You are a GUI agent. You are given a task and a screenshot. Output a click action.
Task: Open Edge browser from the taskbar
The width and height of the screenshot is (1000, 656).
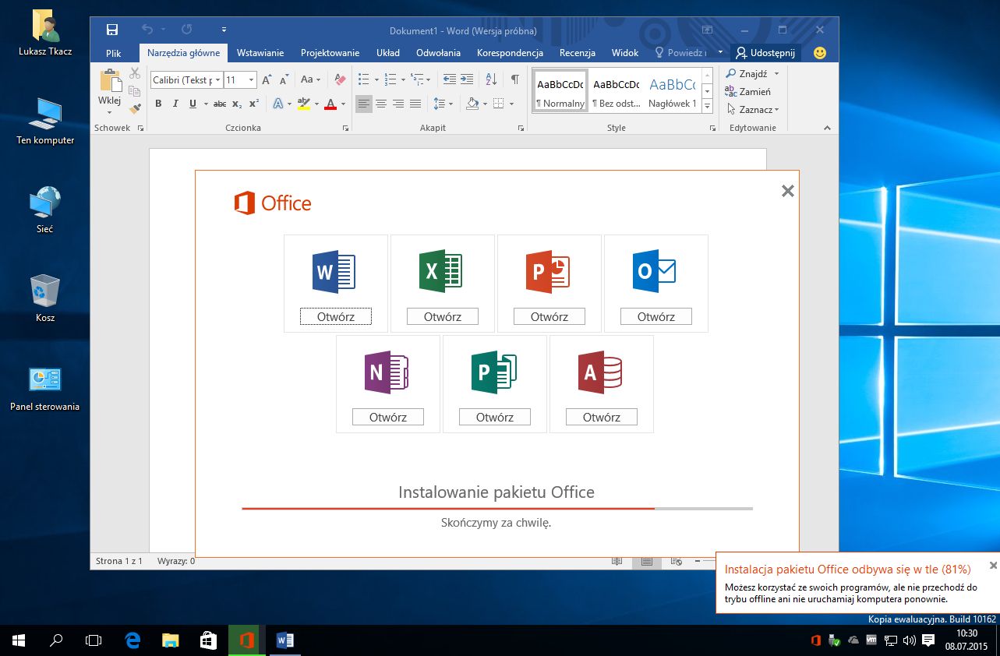tap(133, 640)
